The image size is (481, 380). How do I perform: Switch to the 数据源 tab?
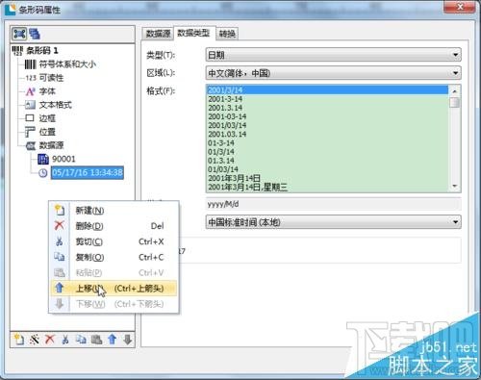[x=158, y=34]
